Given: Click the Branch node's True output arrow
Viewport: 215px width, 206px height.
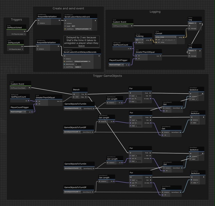Looking at the screenshot, I should coord(86,94).
